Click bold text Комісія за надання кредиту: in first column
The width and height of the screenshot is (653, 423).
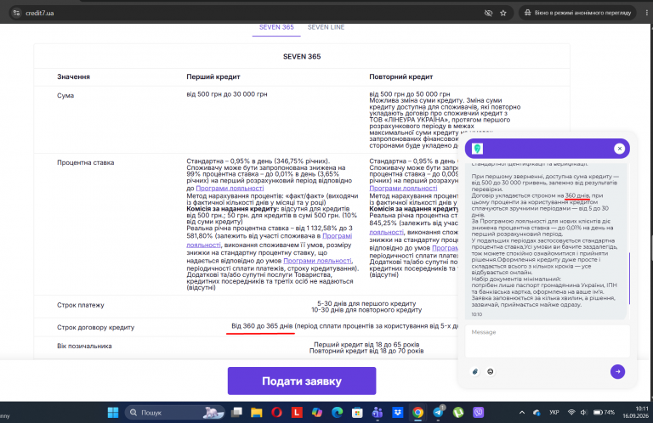coord(233,209)
